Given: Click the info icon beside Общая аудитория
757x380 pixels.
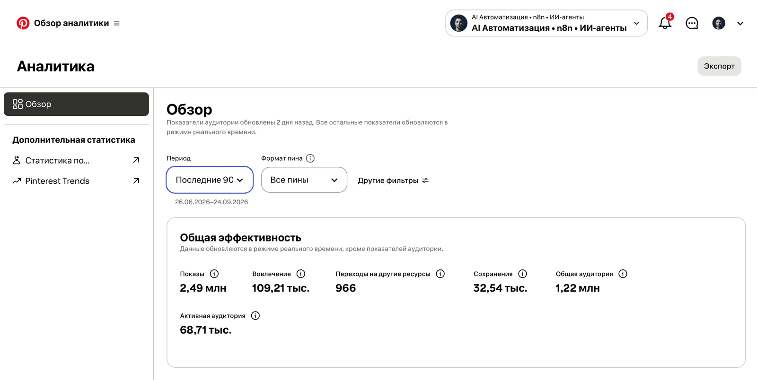Looking at the screenshot, I should (623, 274).
